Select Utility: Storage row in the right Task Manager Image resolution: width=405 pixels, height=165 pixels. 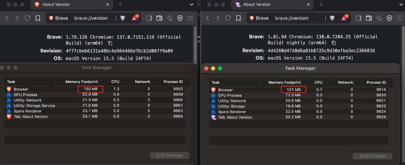299,106
